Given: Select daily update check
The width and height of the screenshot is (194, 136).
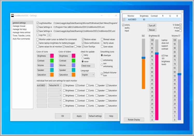Looking at the screenshot, I should (83, 55).
